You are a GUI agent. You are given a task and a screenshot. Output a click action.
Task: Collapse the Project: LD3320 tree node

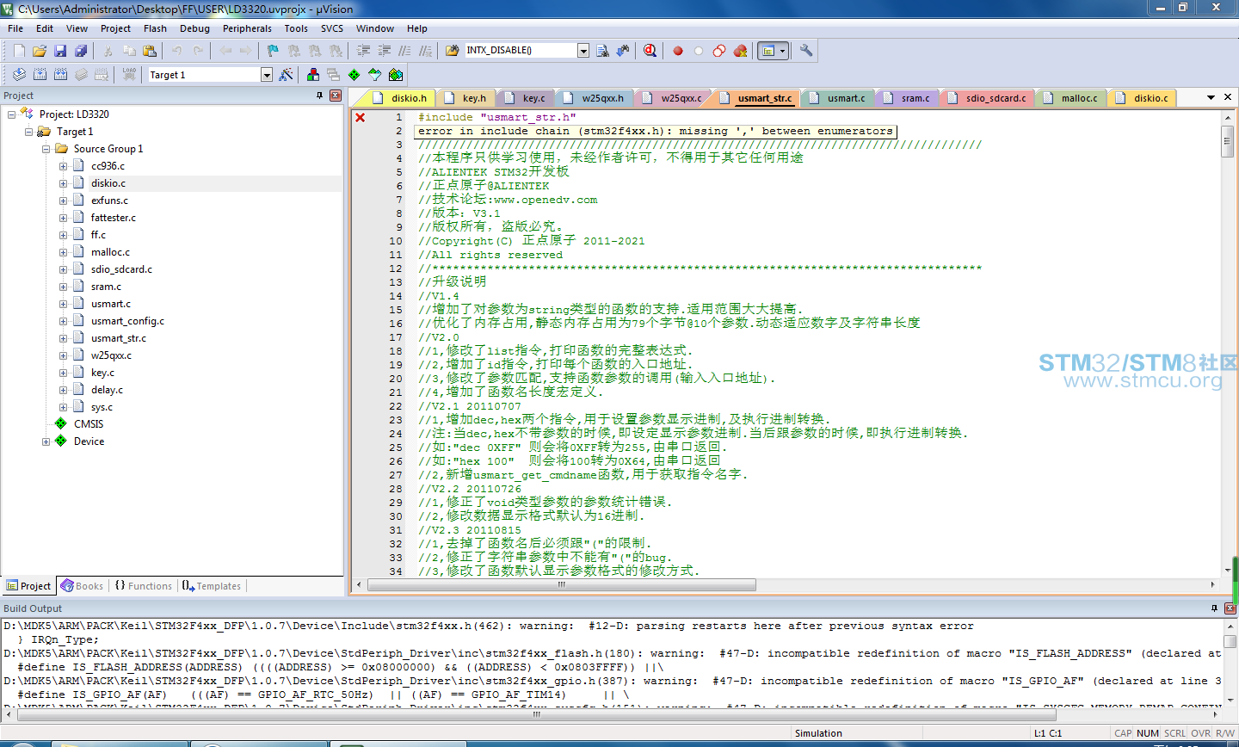click(x=11, y=114)
